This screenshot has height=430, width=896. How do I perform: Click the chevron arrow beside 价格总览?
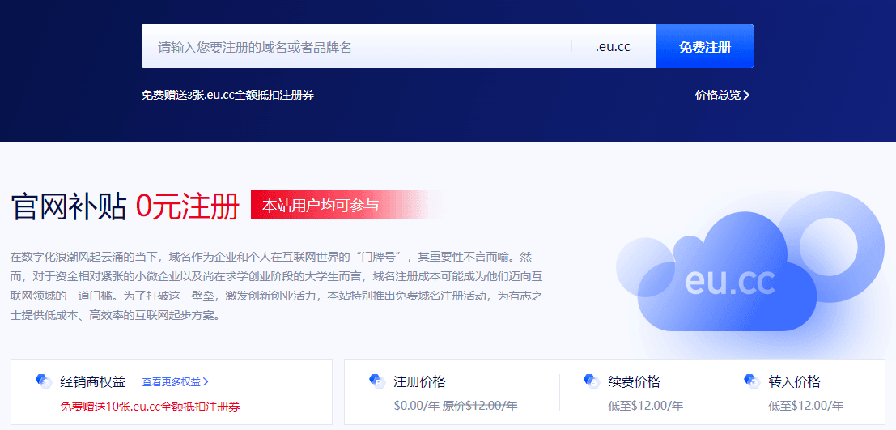[746, 95]
